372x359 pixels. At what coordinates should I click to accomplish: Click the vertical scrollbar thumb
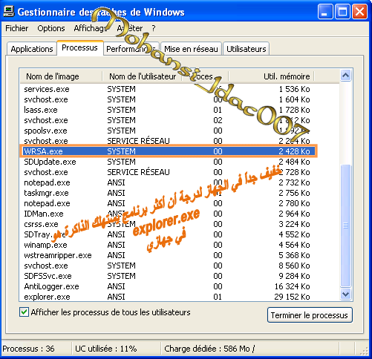click(345, 225)
